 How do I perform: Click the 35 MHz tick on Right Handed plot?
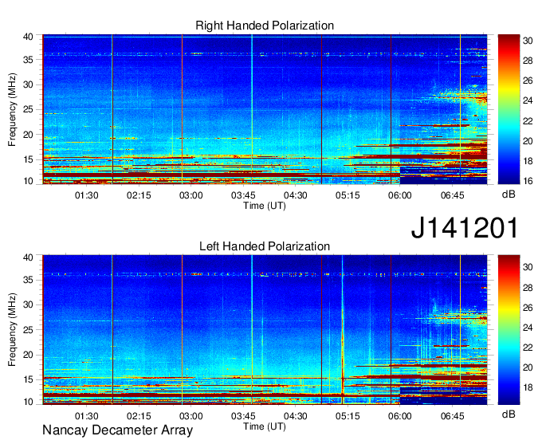pyautogui.click(x=28, y=60)
